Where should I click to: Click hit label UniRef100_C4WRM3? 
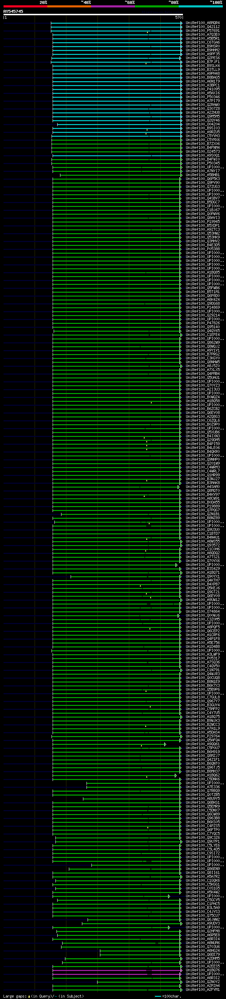point(202,467)
